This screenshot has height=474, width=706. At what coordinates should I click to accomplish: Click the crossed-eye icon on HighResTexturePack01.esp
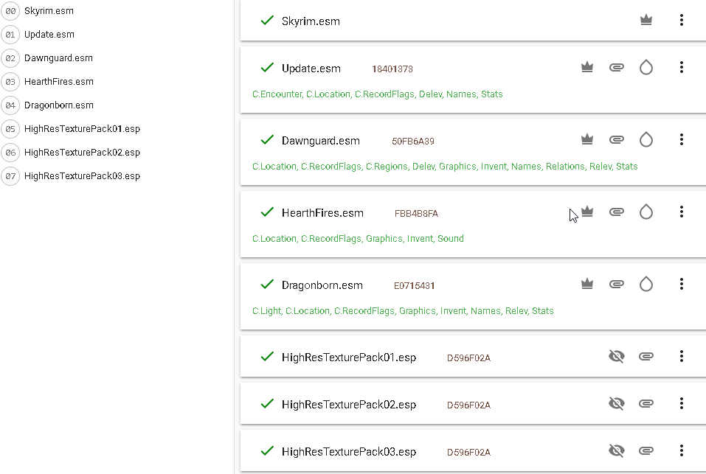point(617,356)
